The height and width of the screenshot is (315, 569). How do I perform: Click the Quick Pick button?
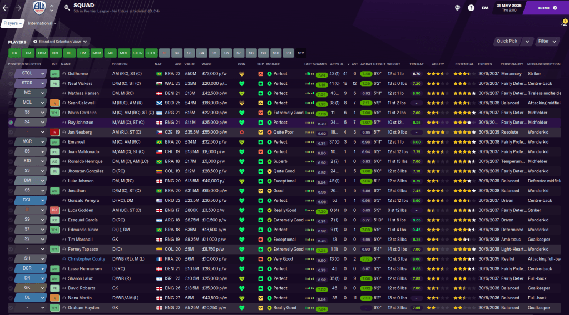(x=507, y=41)
